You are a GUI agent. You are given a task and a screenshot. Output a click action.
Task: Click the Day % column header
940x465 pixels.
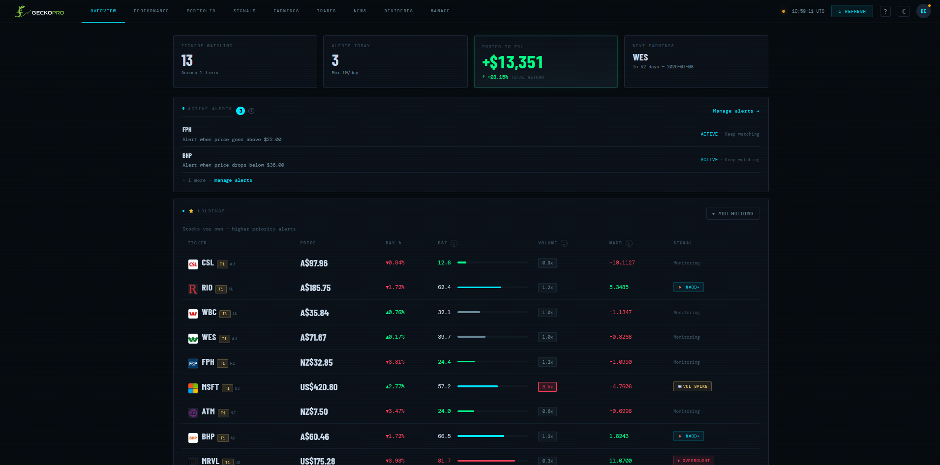click(394, 243)
